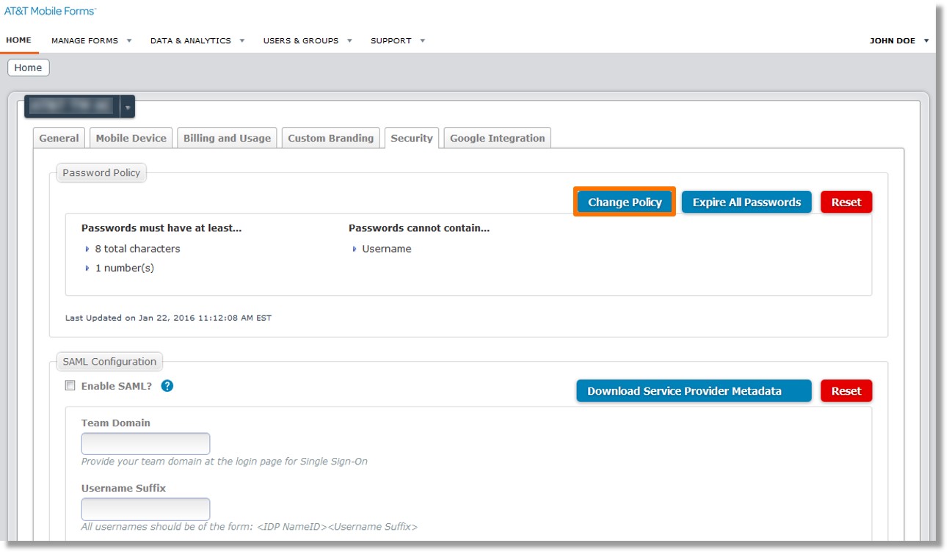The height and width of the screenshot is (554, 949).
Task: Expand the Support menu
Action: tap(397, 41)
